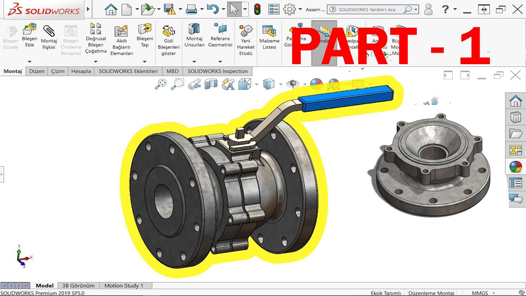Open View Orientation cube

[x=245, y=84]
